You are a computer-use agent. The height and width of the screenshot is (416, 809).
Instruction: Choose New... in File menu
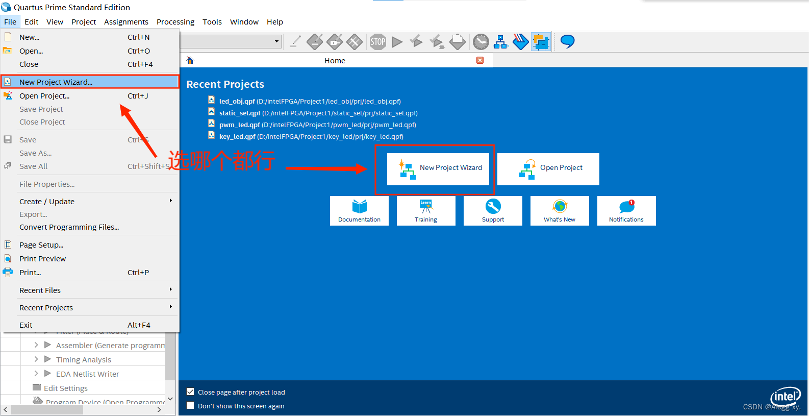tap(90, 37)
